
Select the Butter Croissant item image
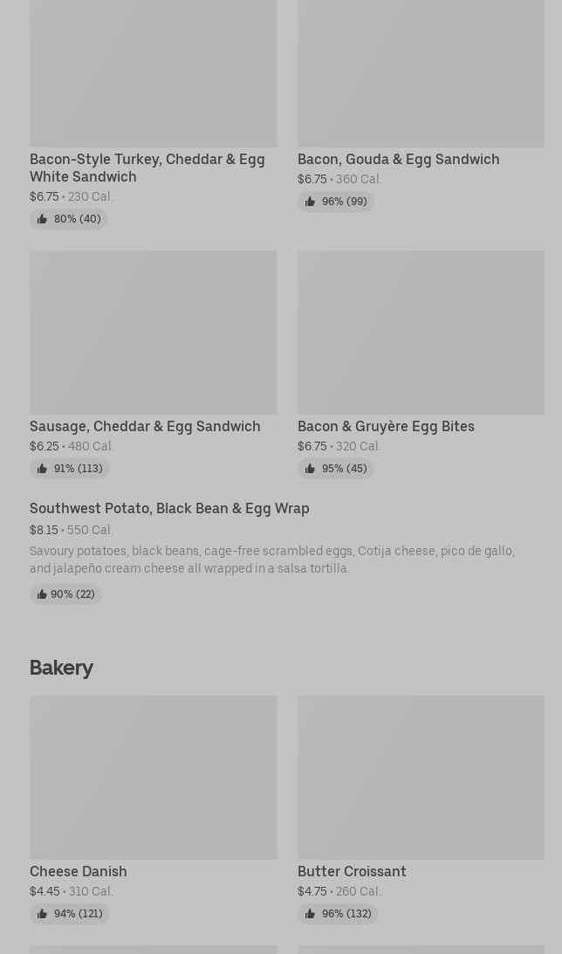pos(421,777)
